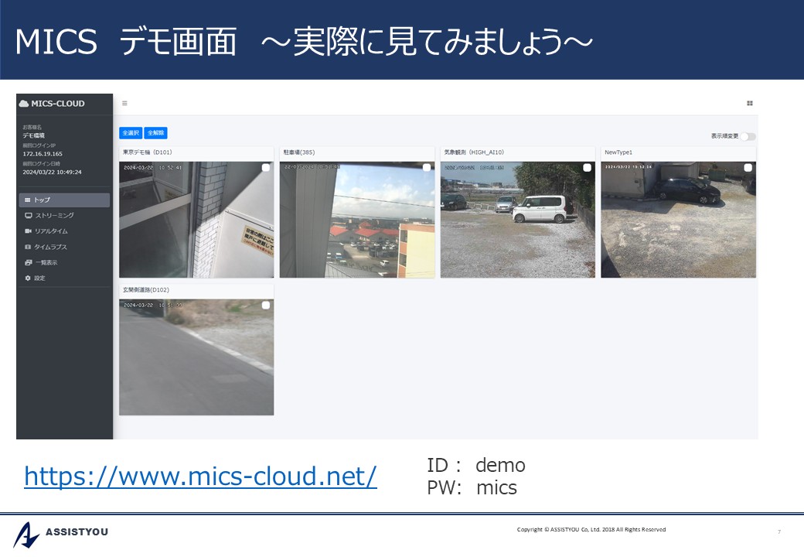The height and width of the screenshot is (557, 804).
Task: Click the 東京デモ機 (D101) card title
Action: coord(148,152)
